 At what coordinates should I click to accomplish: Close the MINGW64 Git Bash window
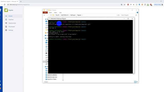tap(132, 19)
